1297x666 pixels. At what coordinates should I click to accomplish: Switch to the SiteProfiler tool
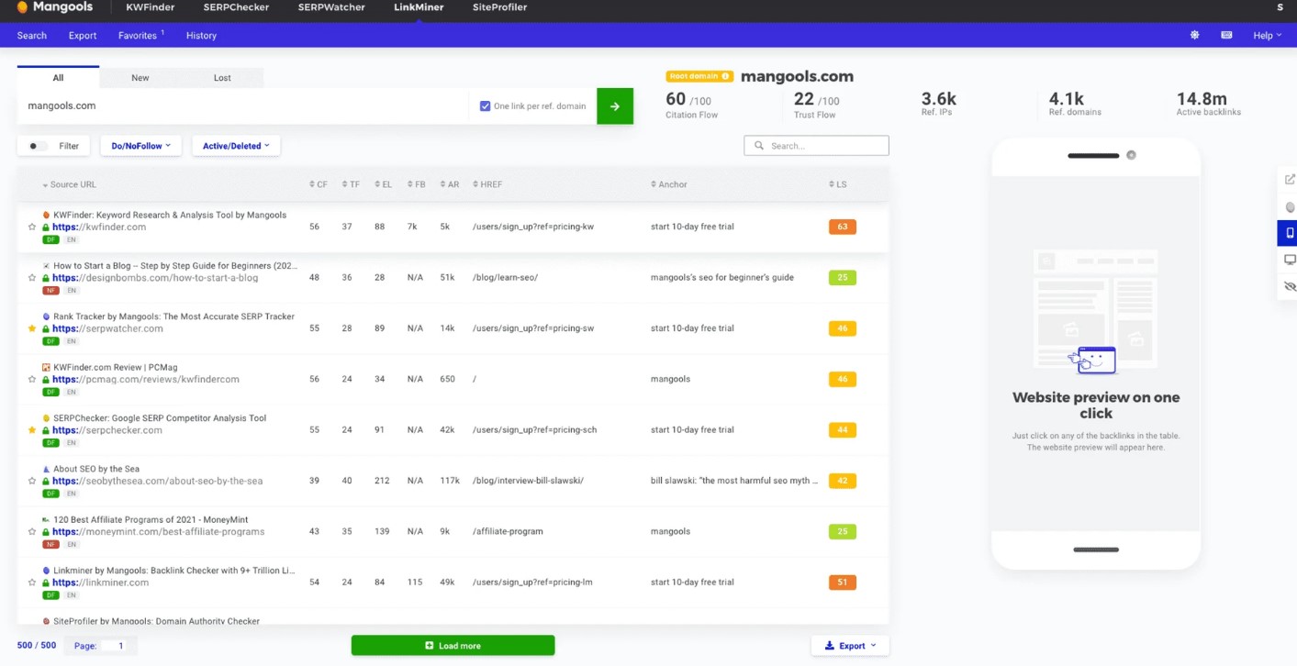pyautogui.click(x=500, y=7)
